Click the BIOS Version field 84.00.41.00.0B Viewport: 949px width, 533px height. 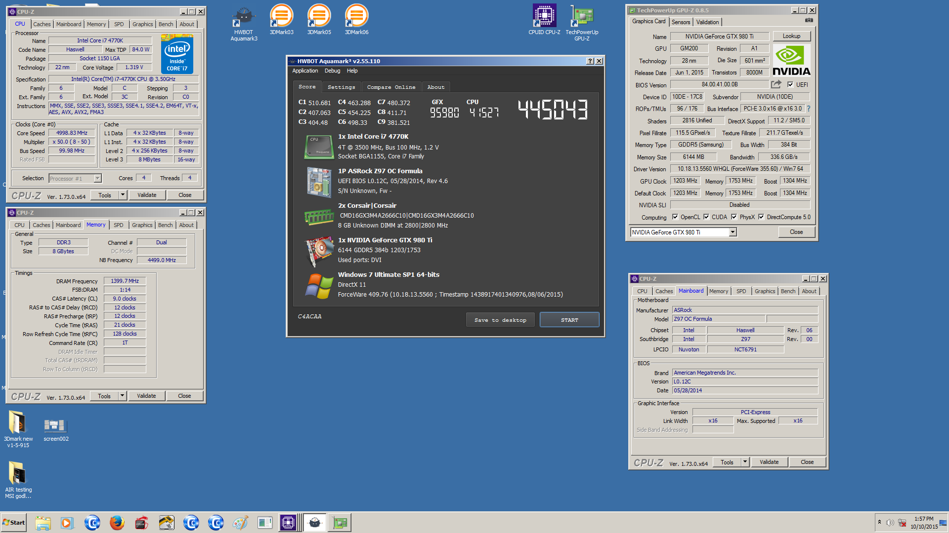click(719, 84)
